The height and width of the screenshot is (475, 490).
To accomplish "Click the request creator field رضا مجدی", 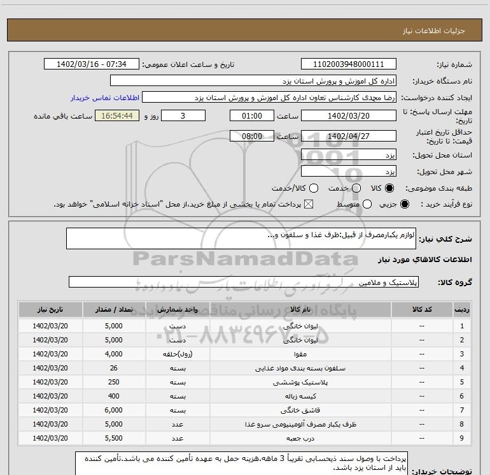I will pos(269,97).
